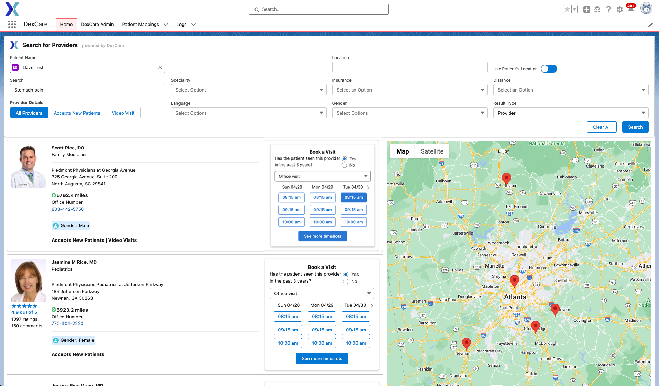Click the plus quick-create icon

pos(586,9)
